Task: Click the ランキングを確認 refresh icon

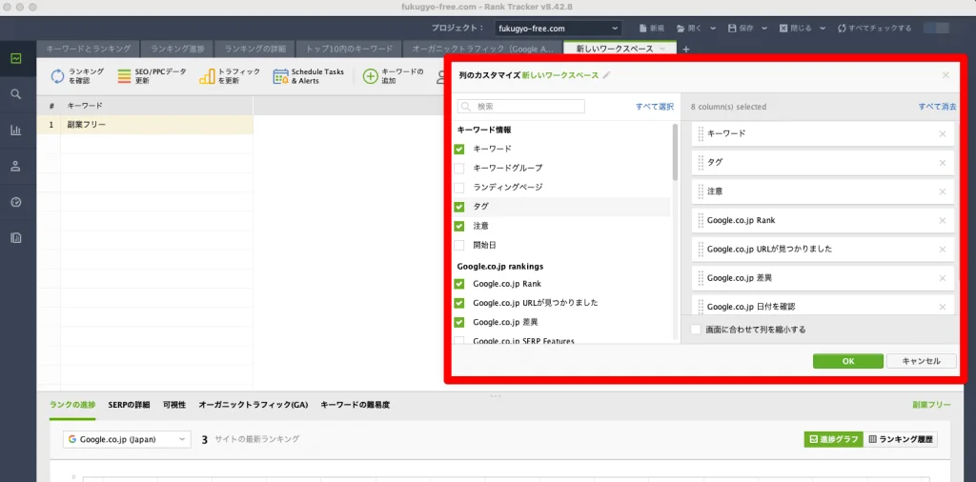Action: coord(57,76)
